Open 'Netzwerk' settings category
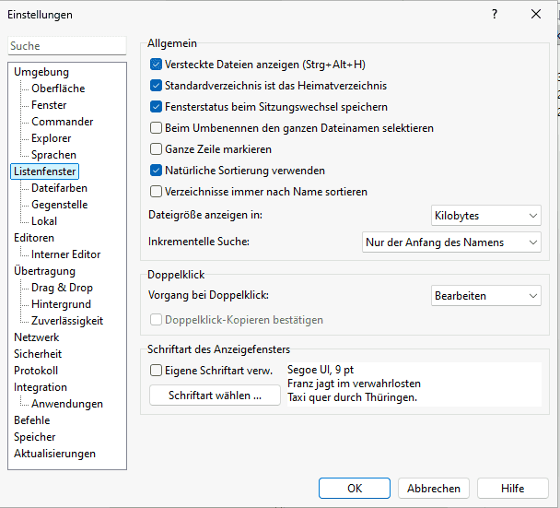 [37, 337]
